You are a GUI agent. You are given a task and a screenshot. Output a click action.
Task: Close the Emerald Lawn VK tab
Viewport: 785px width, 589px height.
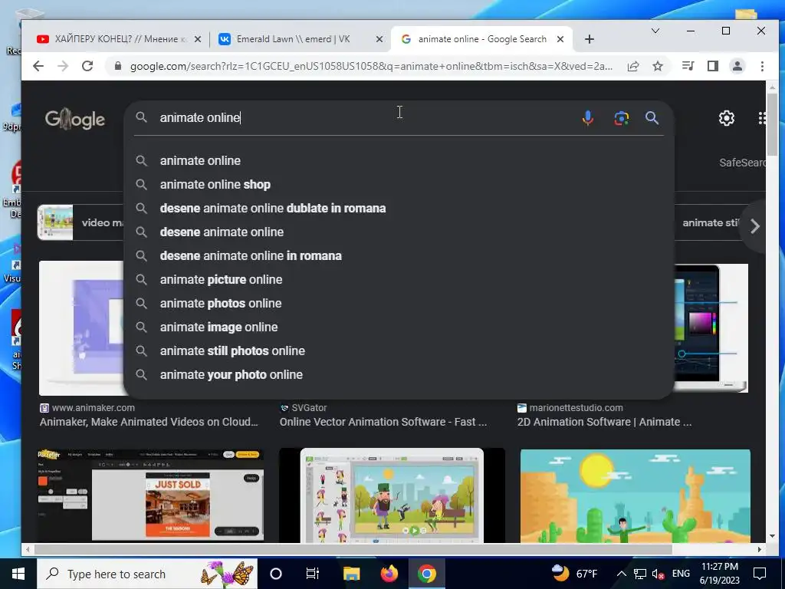(x=379, y=39)
